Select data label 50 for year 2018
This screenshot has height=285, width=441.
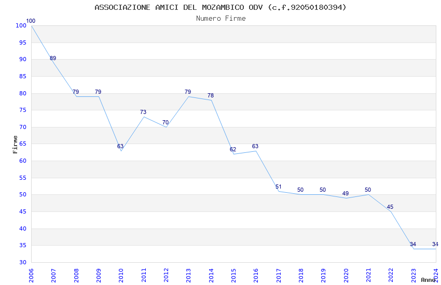300,190
